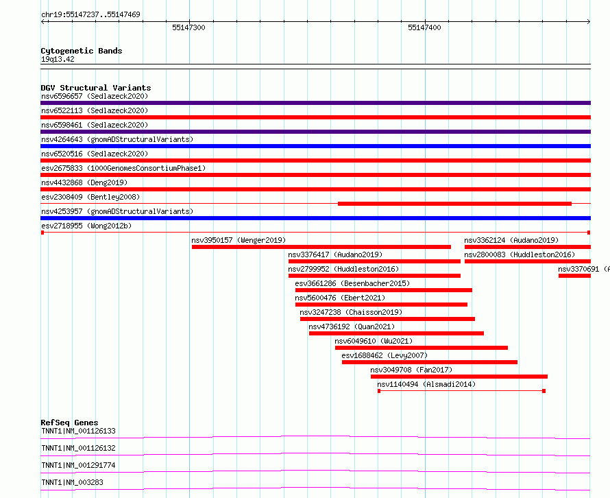Click nsv6049610 (Wu2021) label
Screen dimensions: 610x498
374,341
